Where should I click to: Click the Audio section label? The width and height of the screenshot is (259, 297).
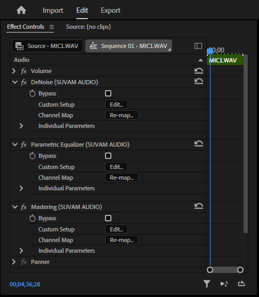pyautogui.click(x=21, y=60)
